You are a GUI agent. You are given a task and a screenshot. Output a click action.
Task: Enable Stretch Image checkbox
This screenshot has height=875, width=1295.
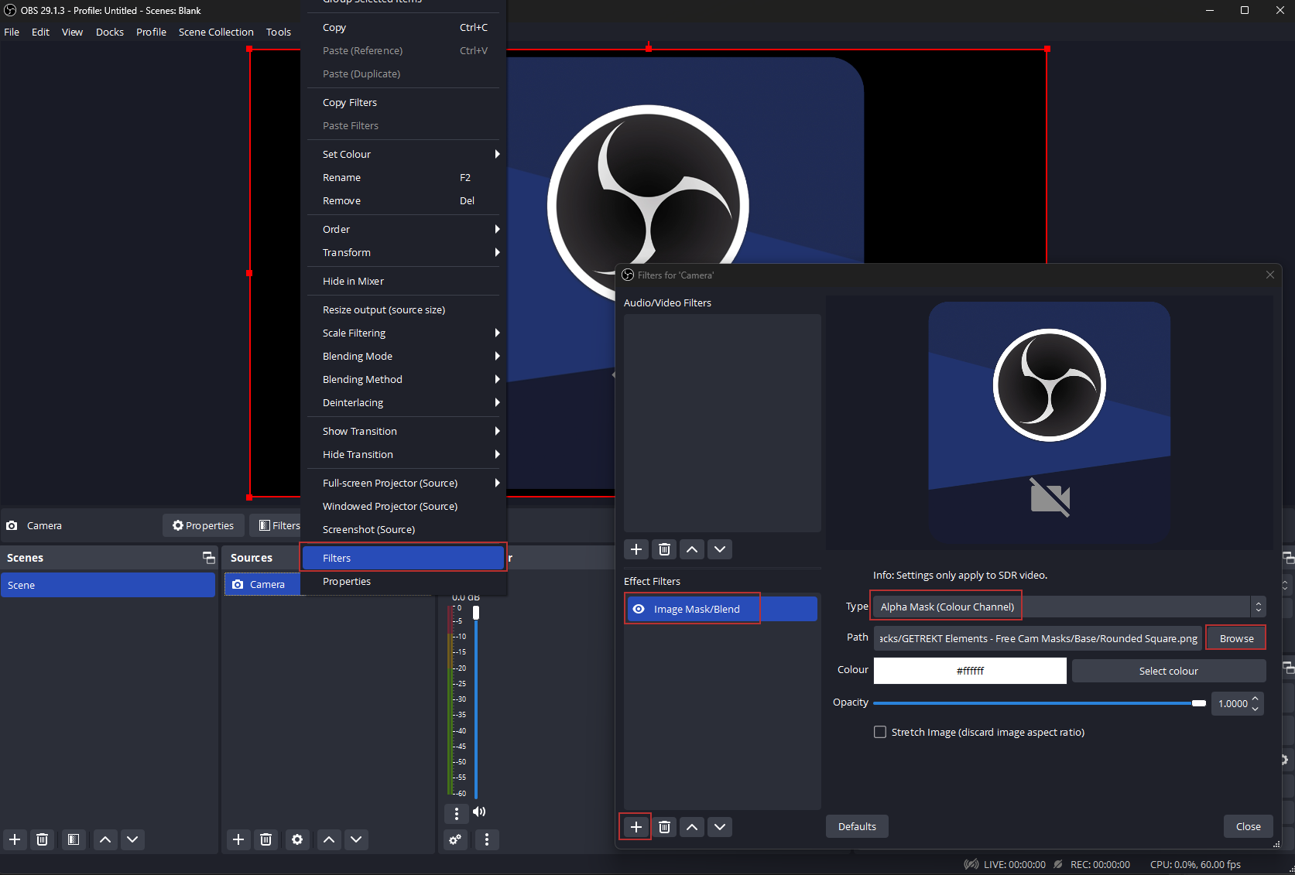click(880, 732)
